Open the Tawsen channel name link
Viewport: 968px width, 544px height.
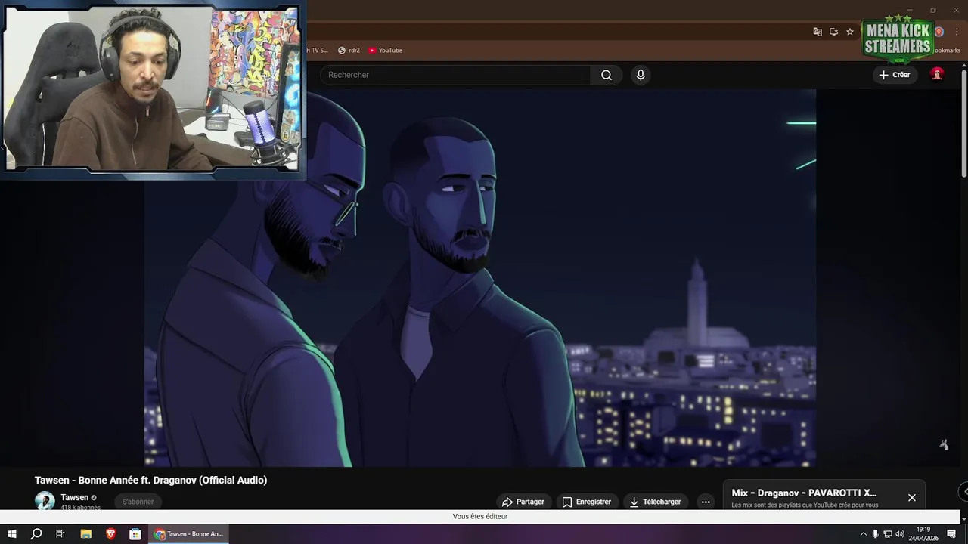coord(75,497)
